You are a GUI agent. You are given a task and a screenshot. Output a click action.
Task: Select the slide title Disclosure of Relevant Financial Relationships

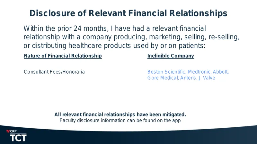[128, 13]
